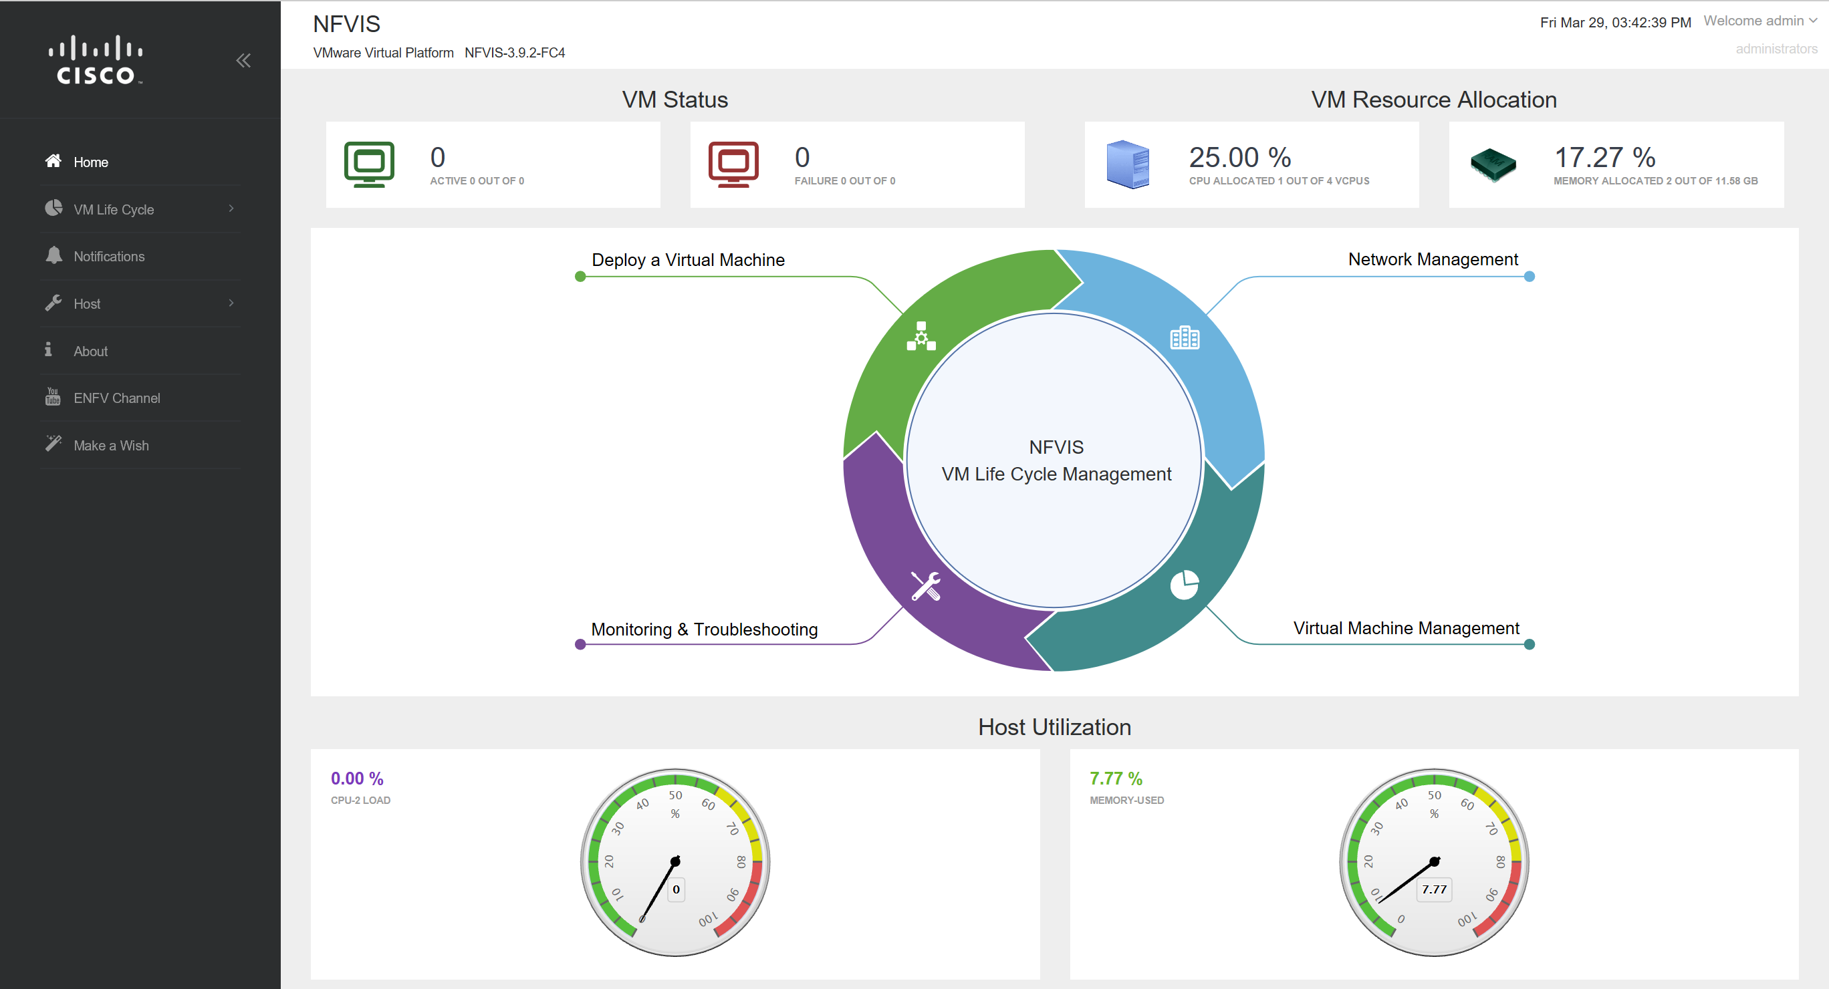Collapse the sidebar with double-chevron icon
Viewport: 1829px width, 989px height.
coord(243,60)
